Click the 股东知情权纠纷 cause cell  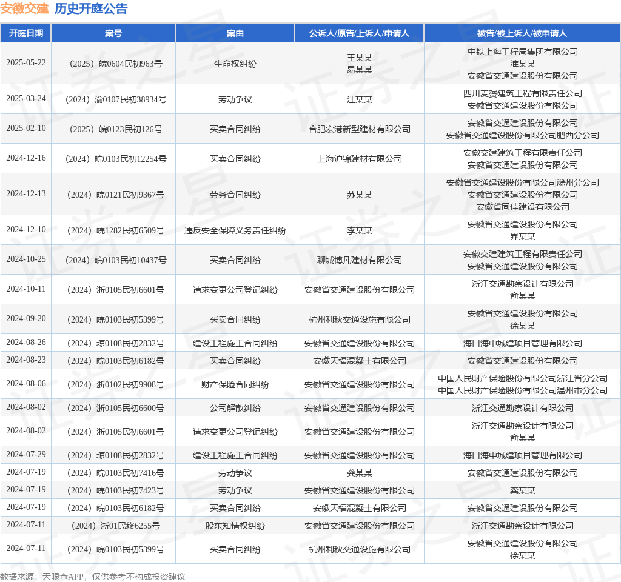coord(235,526)
